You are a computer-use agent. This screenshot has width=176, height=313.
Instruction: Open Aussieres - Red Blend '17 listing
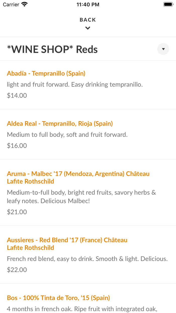point(67,244)
